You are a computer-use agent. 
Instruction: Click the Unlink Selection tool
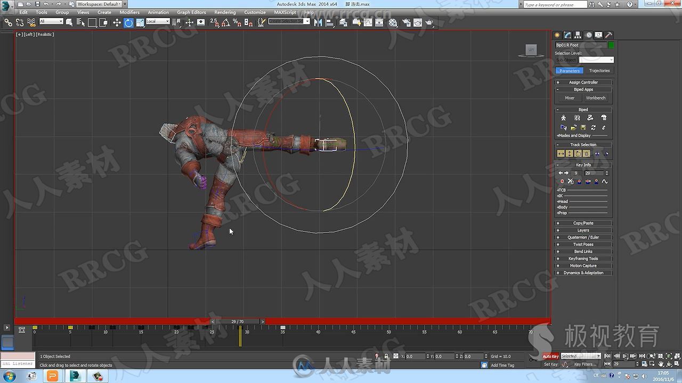point(20,22)
